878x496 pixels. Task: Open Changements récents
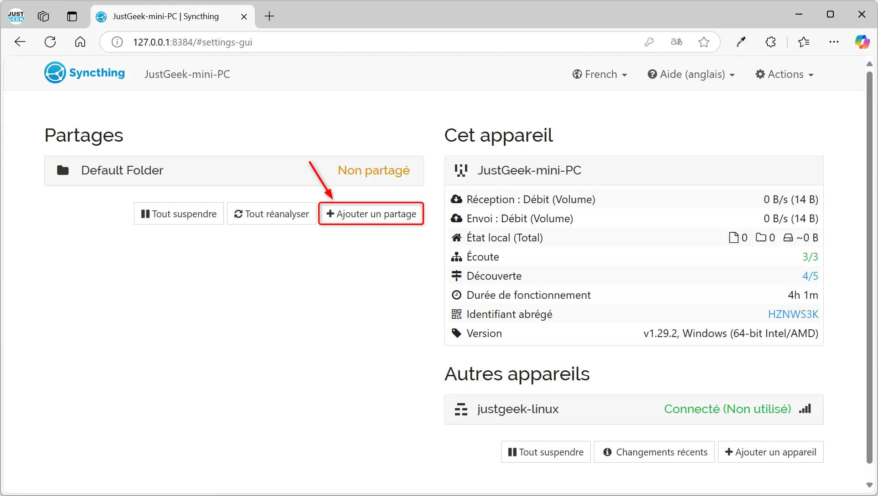coord(654,452)
